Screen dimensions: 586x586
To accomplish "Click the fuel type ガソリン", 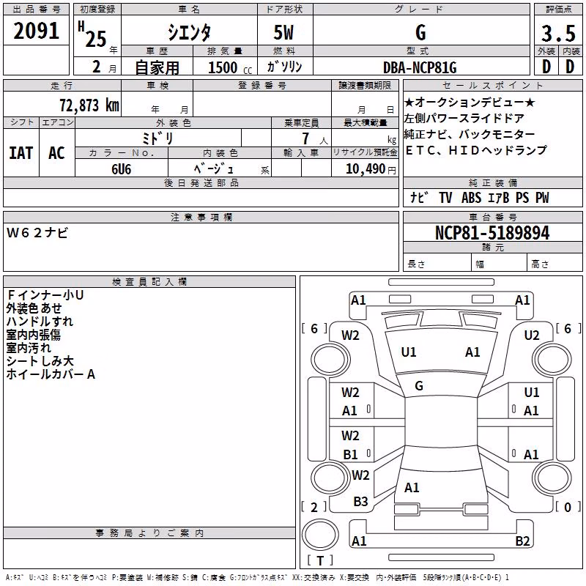I will click(284, 67).
